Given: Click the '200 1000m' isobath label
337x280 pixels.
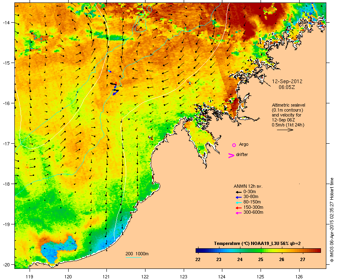Looking at the screenshot, I should [137, 254].
